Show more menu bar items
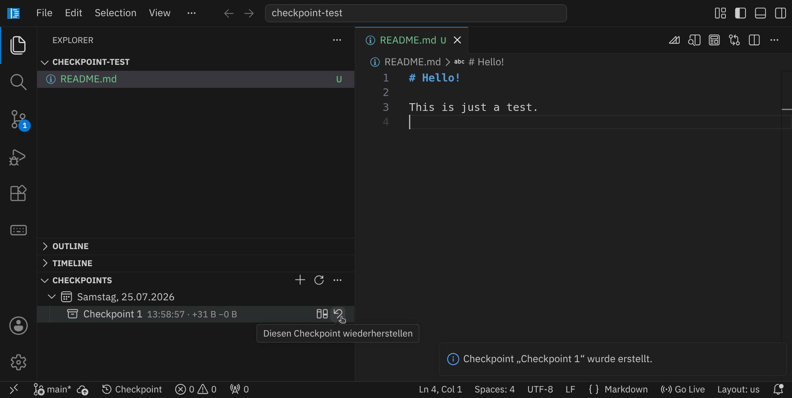 point(192,13)
